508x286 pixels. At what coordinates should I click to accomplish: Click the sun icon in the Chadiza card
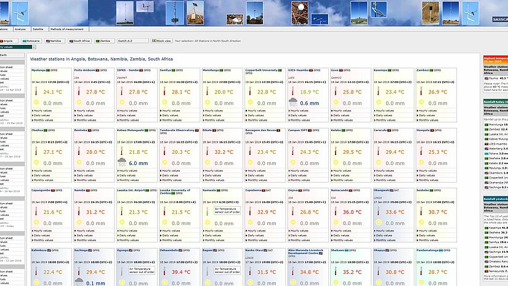[36, 162]
